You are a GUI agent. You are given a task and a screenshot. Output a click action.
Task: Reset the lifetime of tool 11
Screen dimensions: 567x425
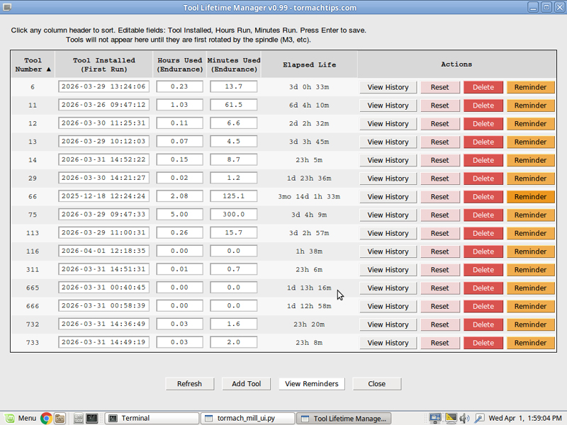(x=439, y=106)
